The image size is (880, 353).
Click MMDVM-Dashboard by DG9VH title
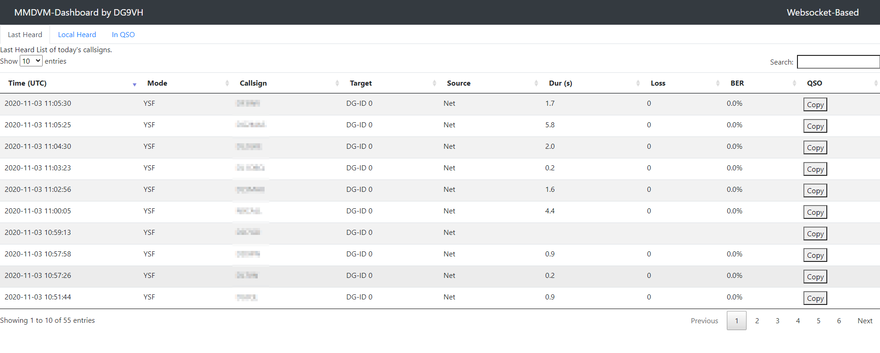[79, 12]
